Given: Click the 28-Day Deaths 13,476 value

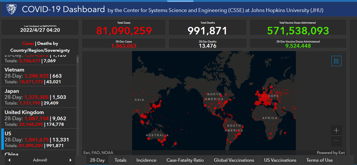Looking at the screenshot, I should (x=207, y=46).
